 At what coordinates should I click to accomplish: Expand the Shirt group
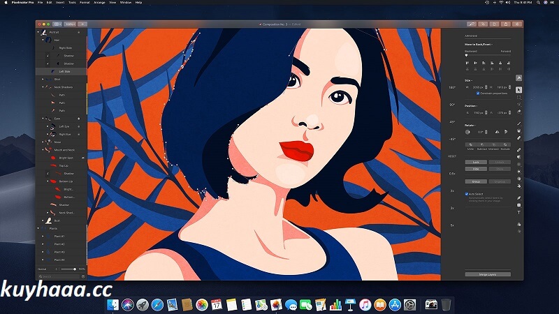click(43, 80)
